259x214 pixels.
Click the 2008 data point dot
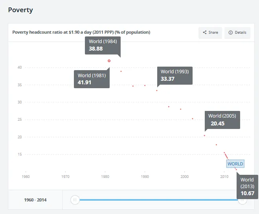[217, 145]
